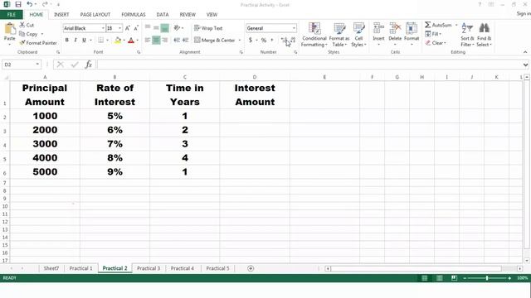This screenshot has width=531, height=298.
Task: Open the Clear eraser menu
Action: point(436,43)
